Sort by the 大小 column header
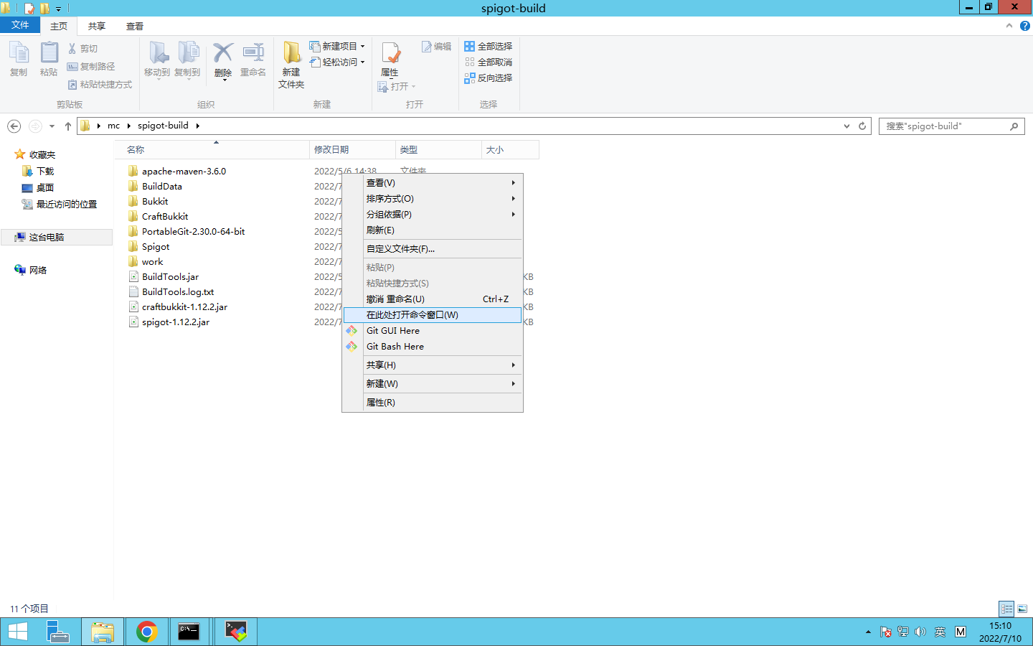 pyautogui.click(x=510, y=149)
